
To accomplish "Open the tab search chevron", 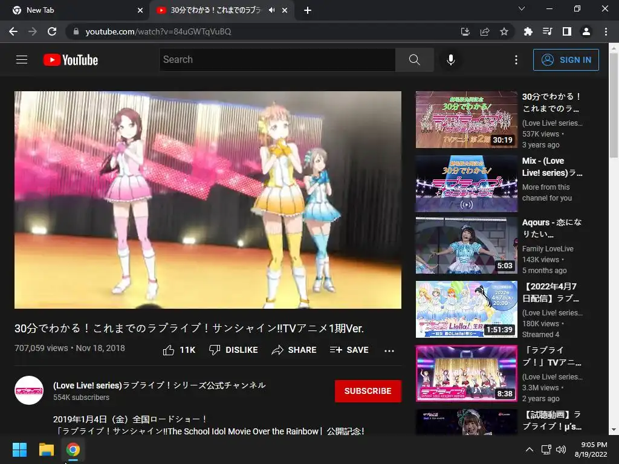I will coord(522,8).
